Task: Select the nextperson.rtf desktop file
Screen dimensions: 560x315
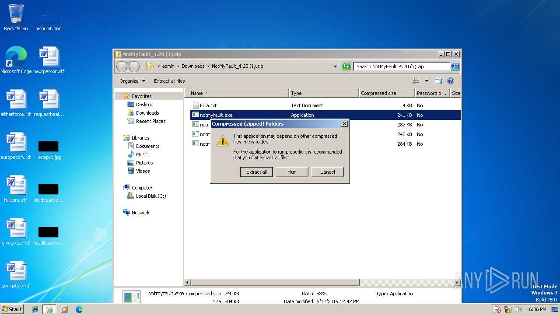Action: tap(49, 60)
